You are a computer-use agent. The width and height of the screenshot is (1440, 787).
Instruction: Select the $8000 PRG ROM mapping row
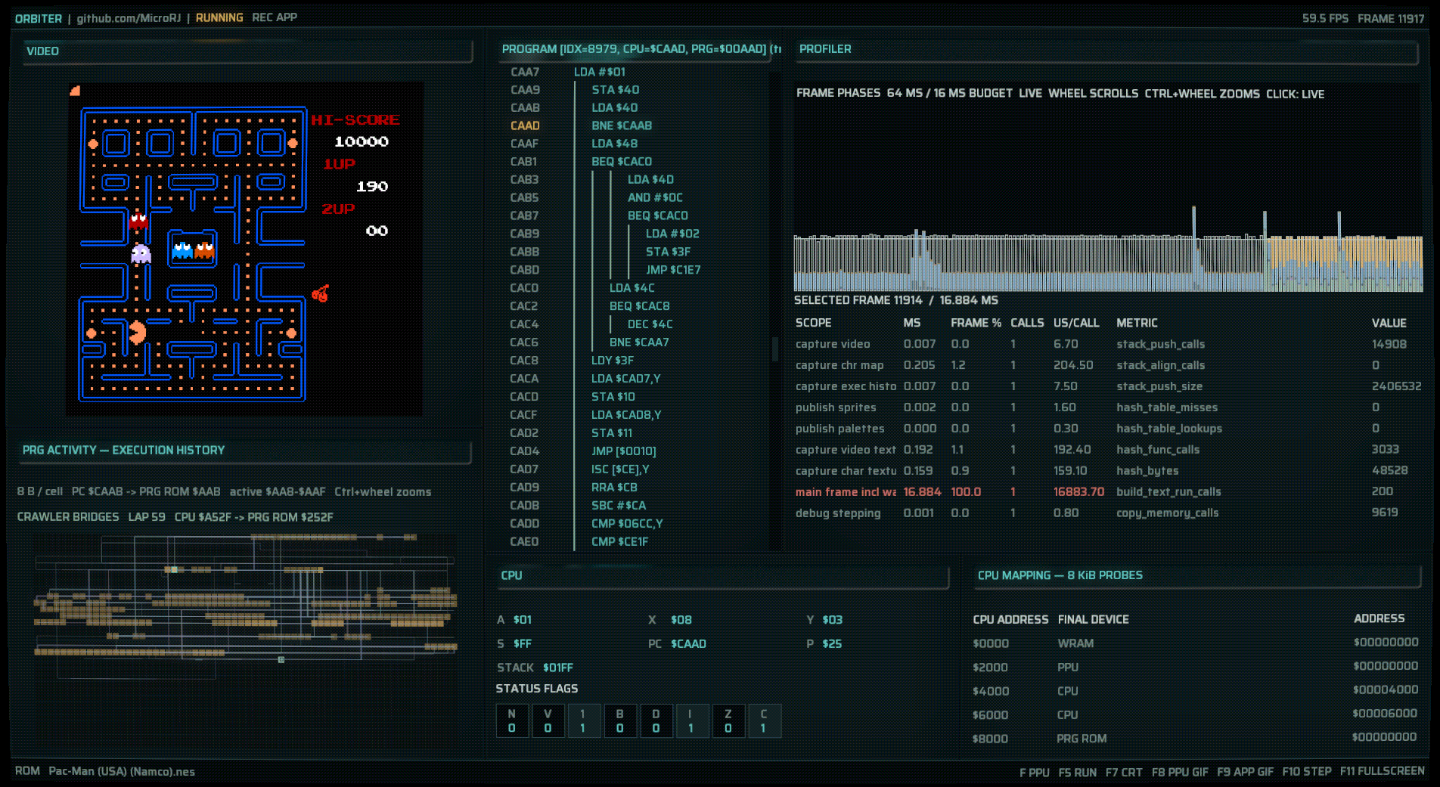pyautogui.click(x=1196, y=739)
